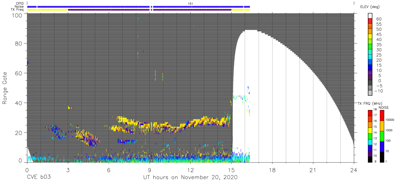Image resolution: width=398 pixels, height=184 pixels.
Task: Click Range Gate axis tick label 80
Action: (x=19, y=43)
